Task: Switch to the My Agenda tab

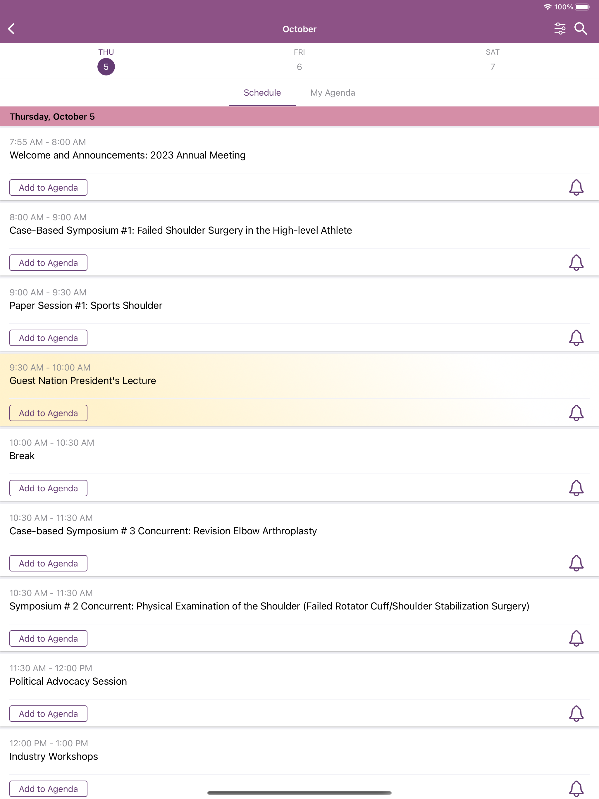Action: (x=333, y=93)
